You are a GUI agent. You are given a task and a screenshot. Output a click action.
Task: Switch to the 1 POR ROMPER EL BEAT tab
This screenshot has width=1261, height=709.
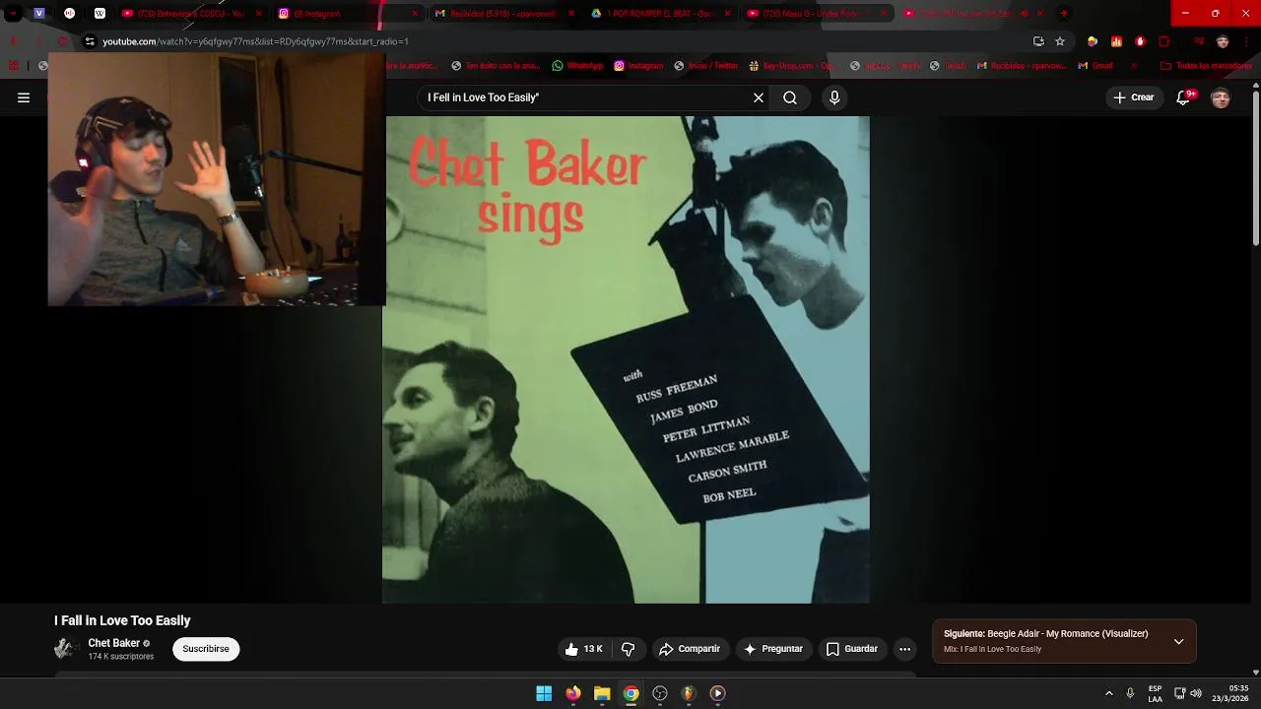coord(661,13)
